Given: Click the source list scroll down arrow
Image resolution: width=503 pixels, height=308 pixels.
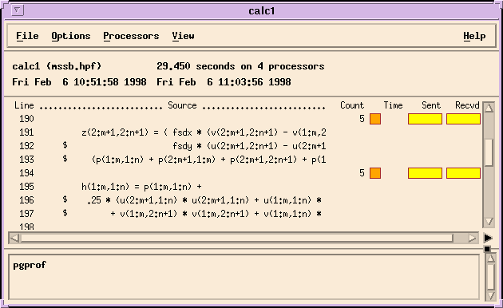Looking at the screenshot, I should [489, 222].
